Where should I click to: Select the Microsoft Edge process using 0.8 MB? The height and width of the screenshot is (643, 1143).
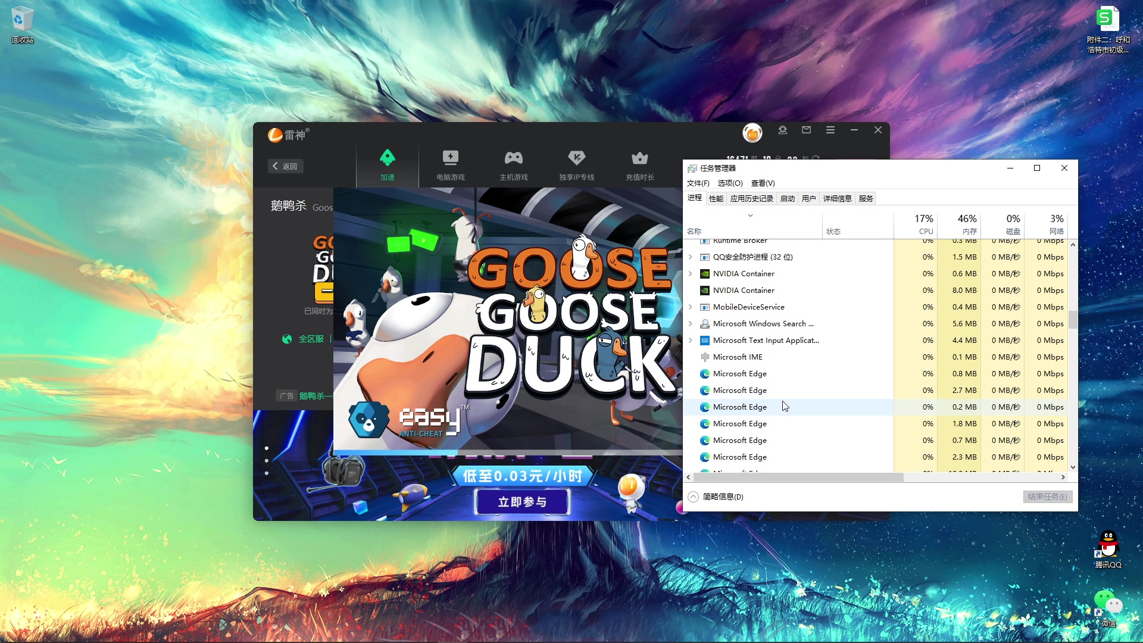point(876,374)
